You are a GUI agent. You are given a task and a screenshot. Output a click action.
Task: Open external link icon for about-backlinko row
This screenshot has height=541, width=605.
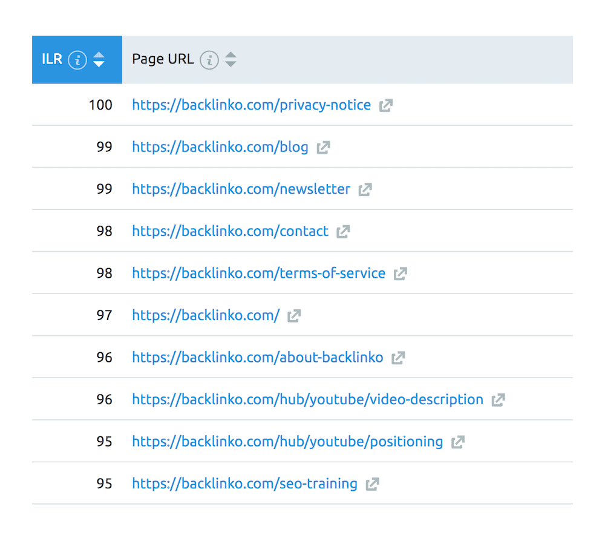398,358
